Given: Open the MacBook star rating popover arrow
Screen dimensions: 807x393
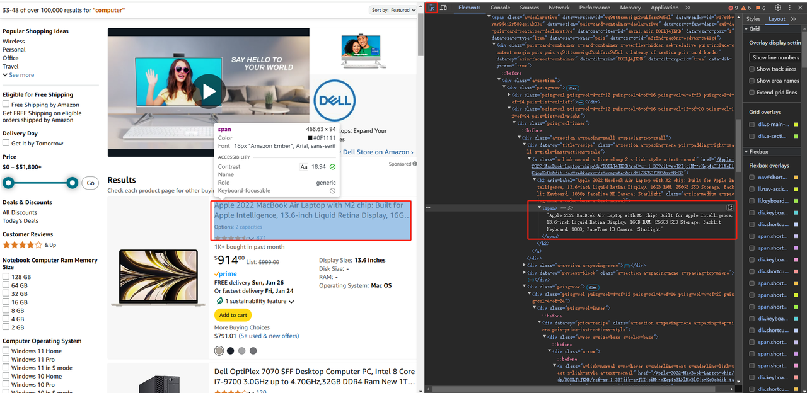Looking at the screenshot, I should [250, 238].
